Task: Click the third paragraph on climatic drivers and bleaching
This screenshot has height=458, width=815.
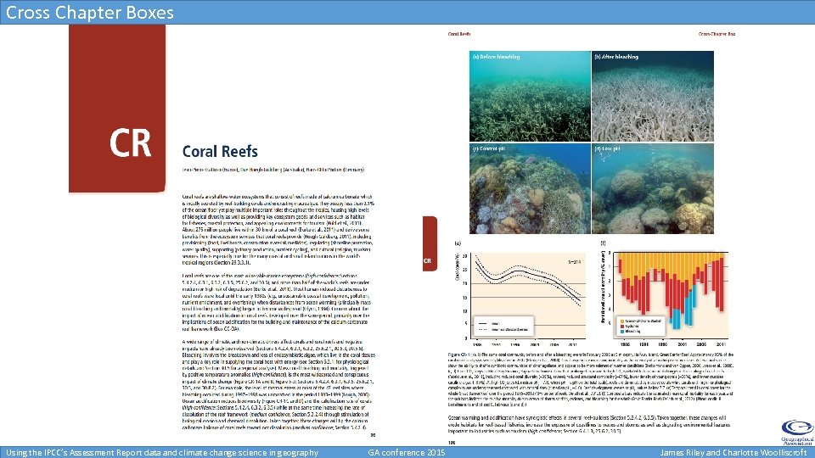Action: [x=278, y=384]
